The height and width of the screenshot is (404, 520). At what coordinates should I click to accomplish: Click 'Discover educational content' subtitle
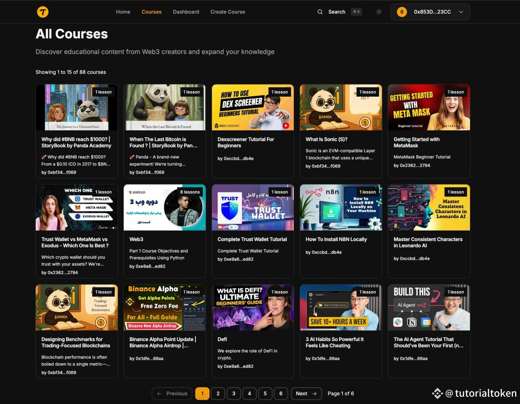tap(155, 52)
